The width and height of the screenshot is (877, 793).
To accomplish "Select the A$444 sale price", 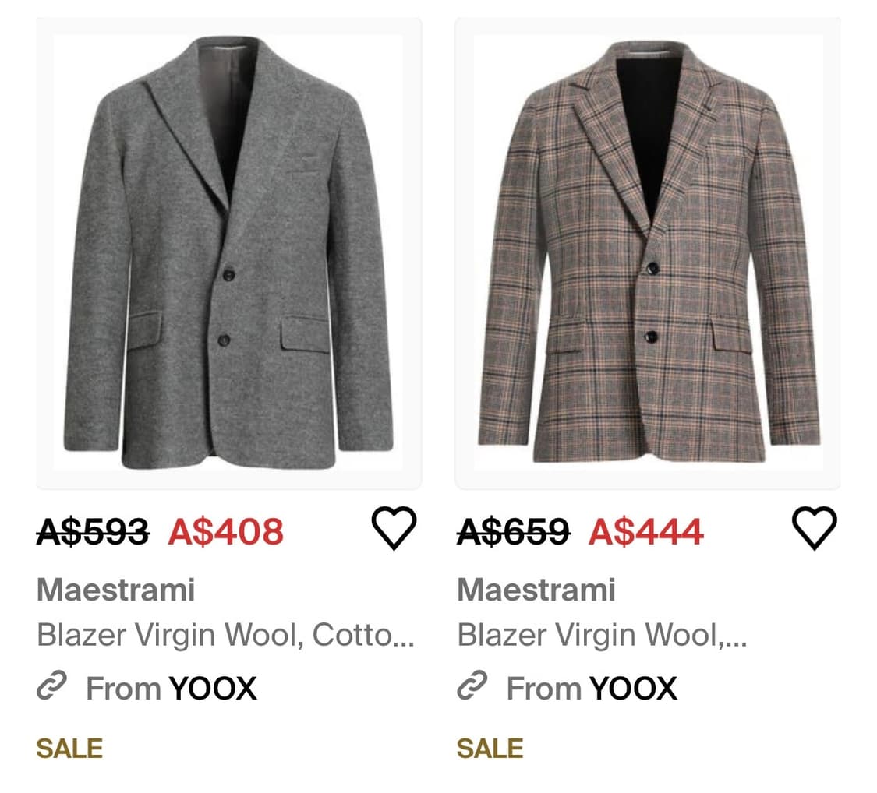I will point(646,532).
